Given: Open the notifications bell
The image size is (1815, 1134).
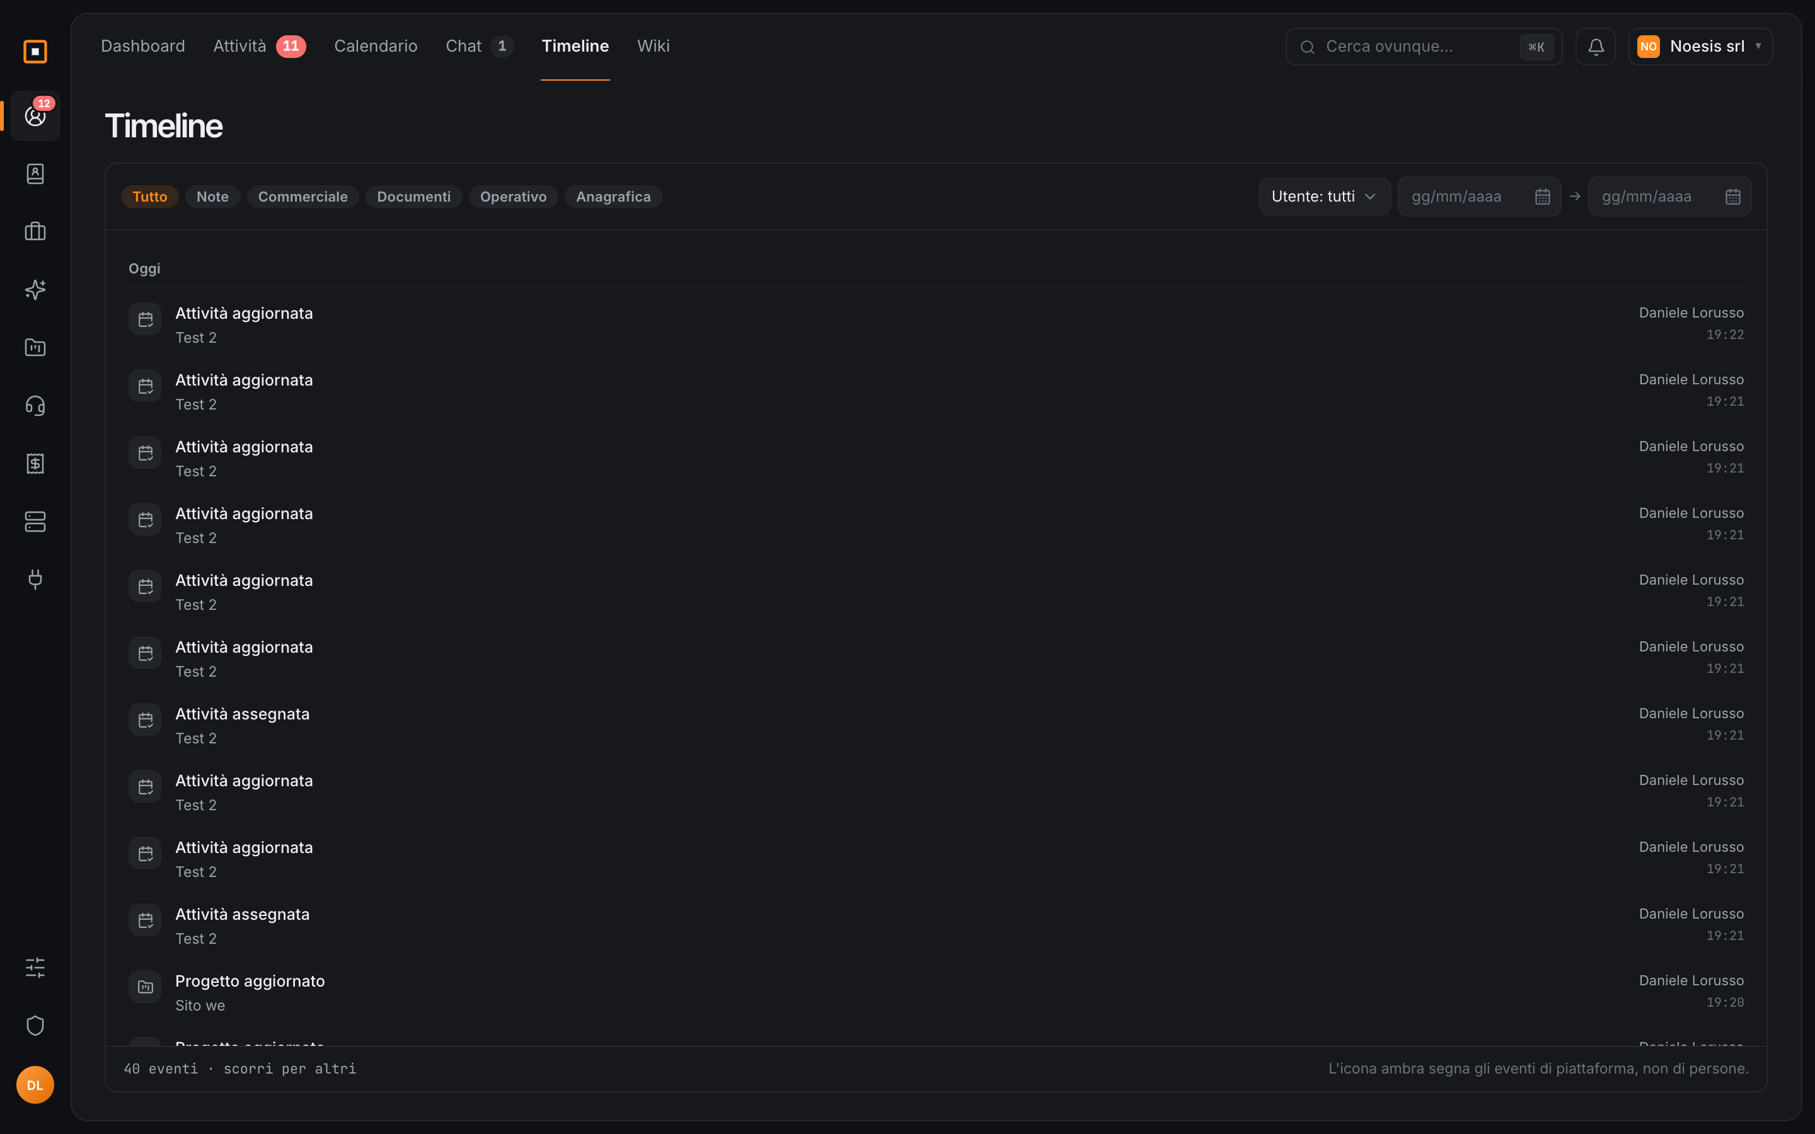Looking at the screenshot, I should coord(1595,47).
